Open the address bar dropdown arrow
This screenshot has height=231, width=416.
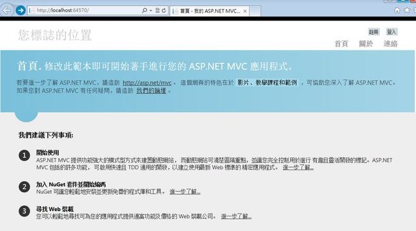point(150,11)
